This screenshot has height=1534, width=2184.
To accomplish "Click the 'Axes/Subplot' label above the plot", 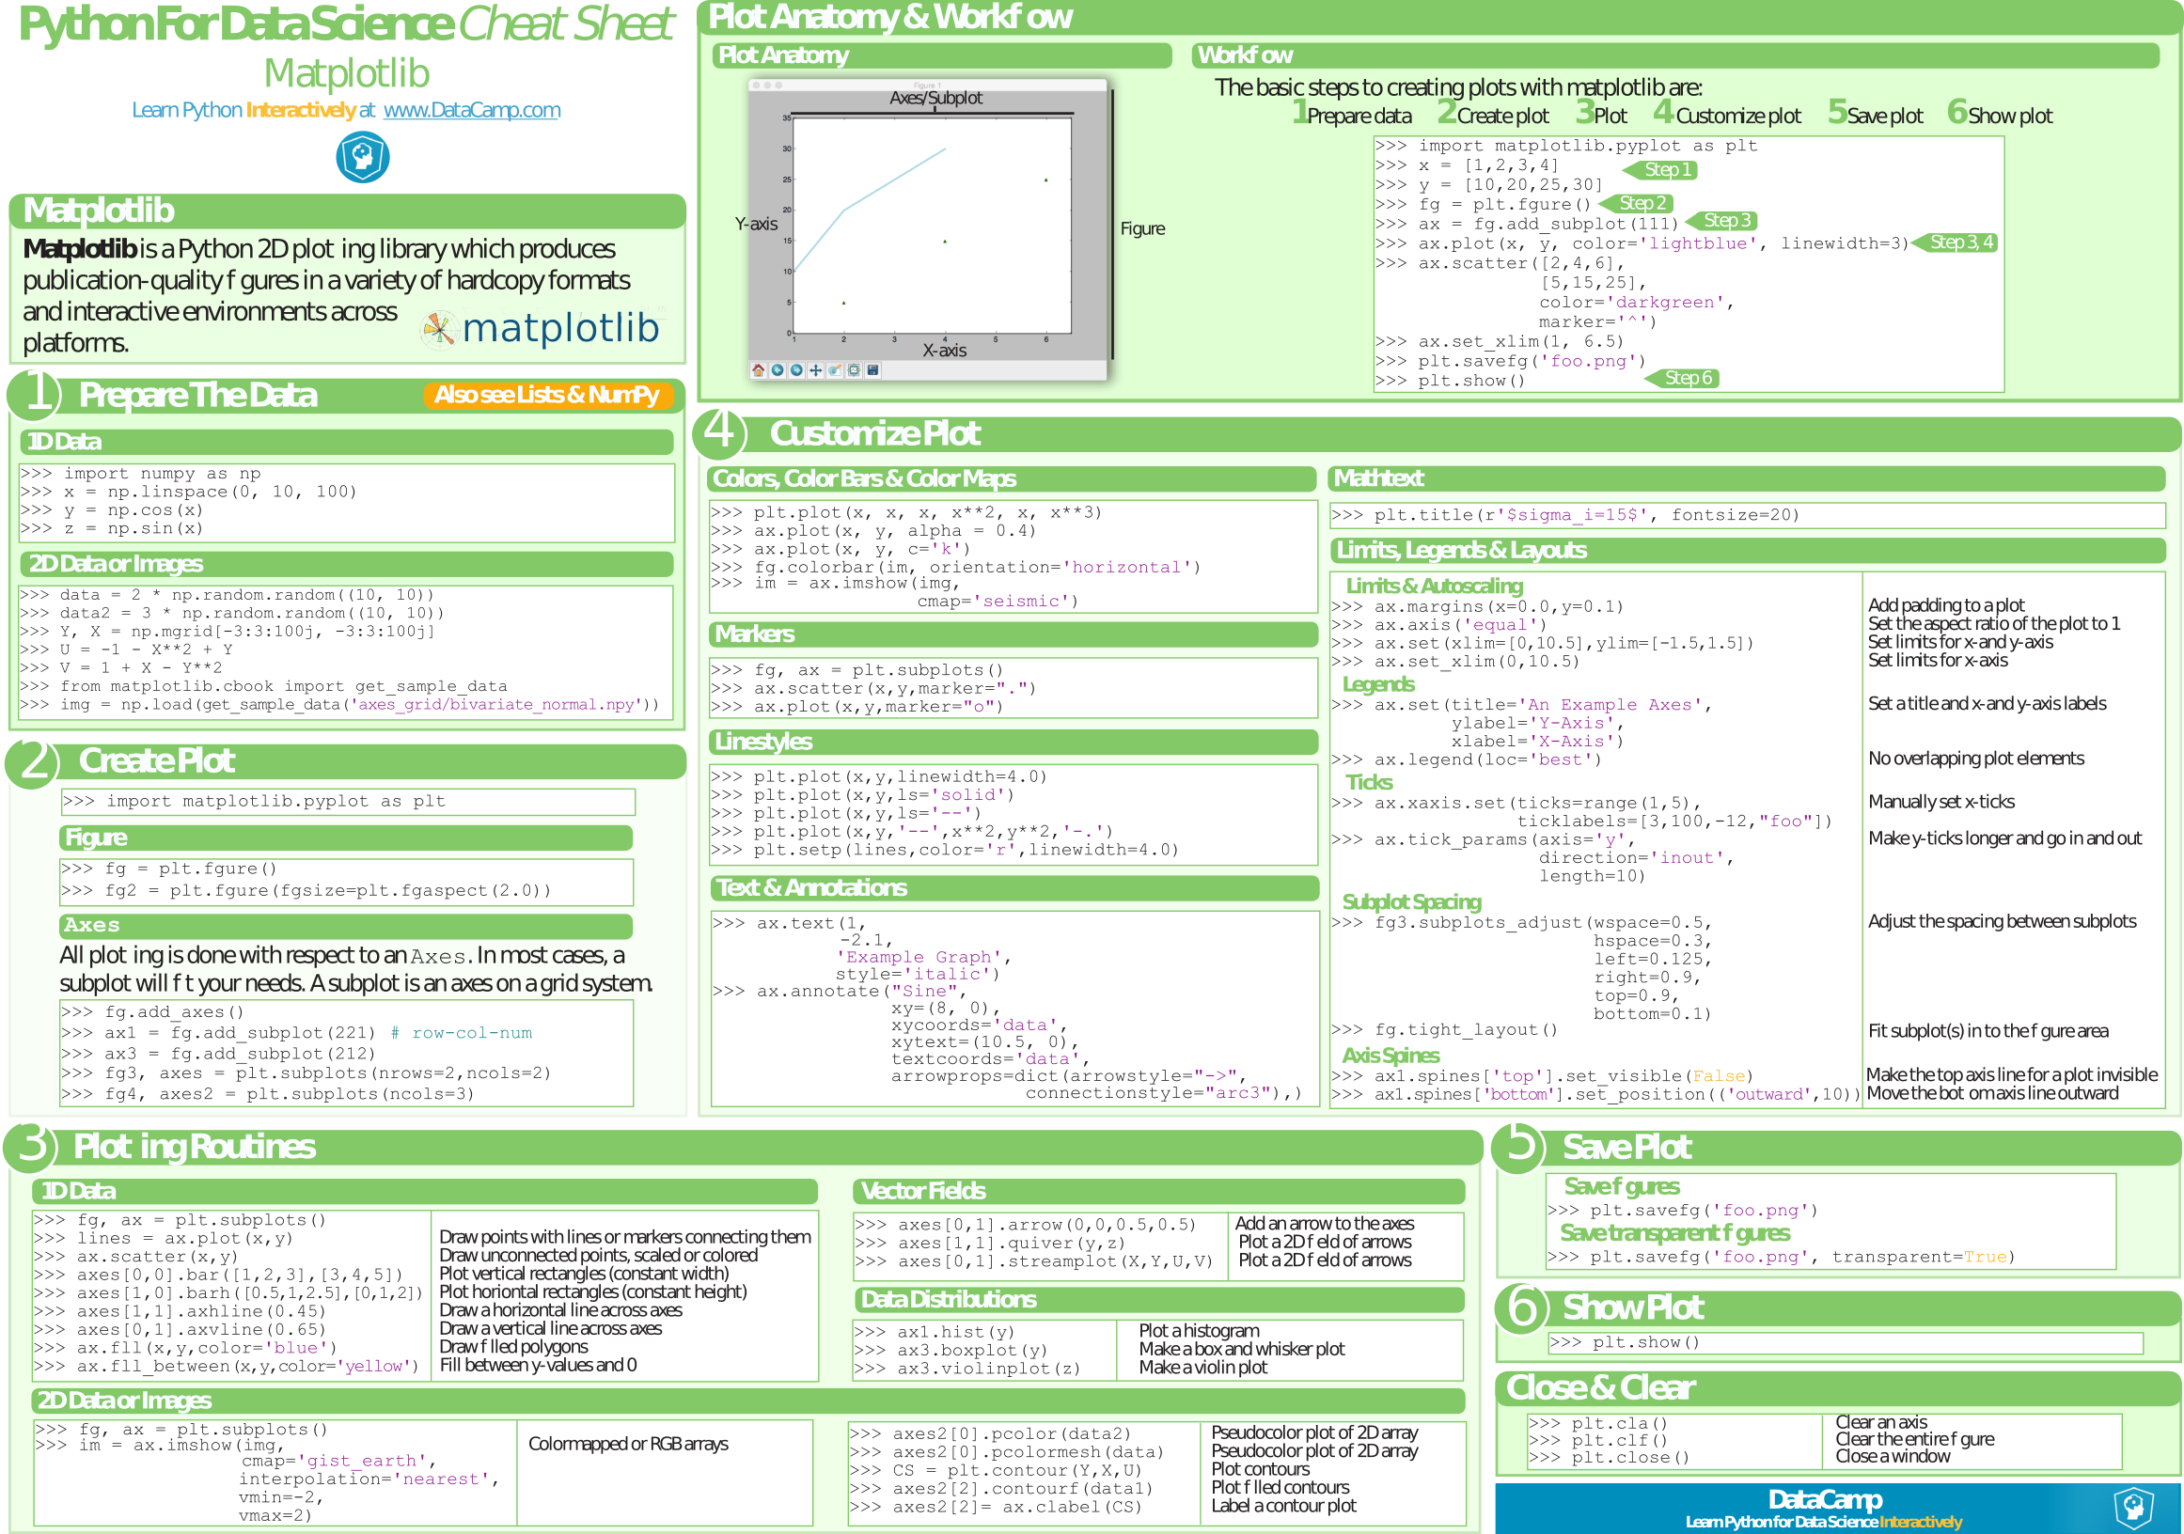I will pos(936,98).
